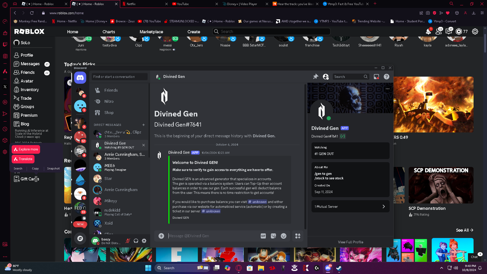
Task: Create new DM with plus button
Action: tap(144, 125)
